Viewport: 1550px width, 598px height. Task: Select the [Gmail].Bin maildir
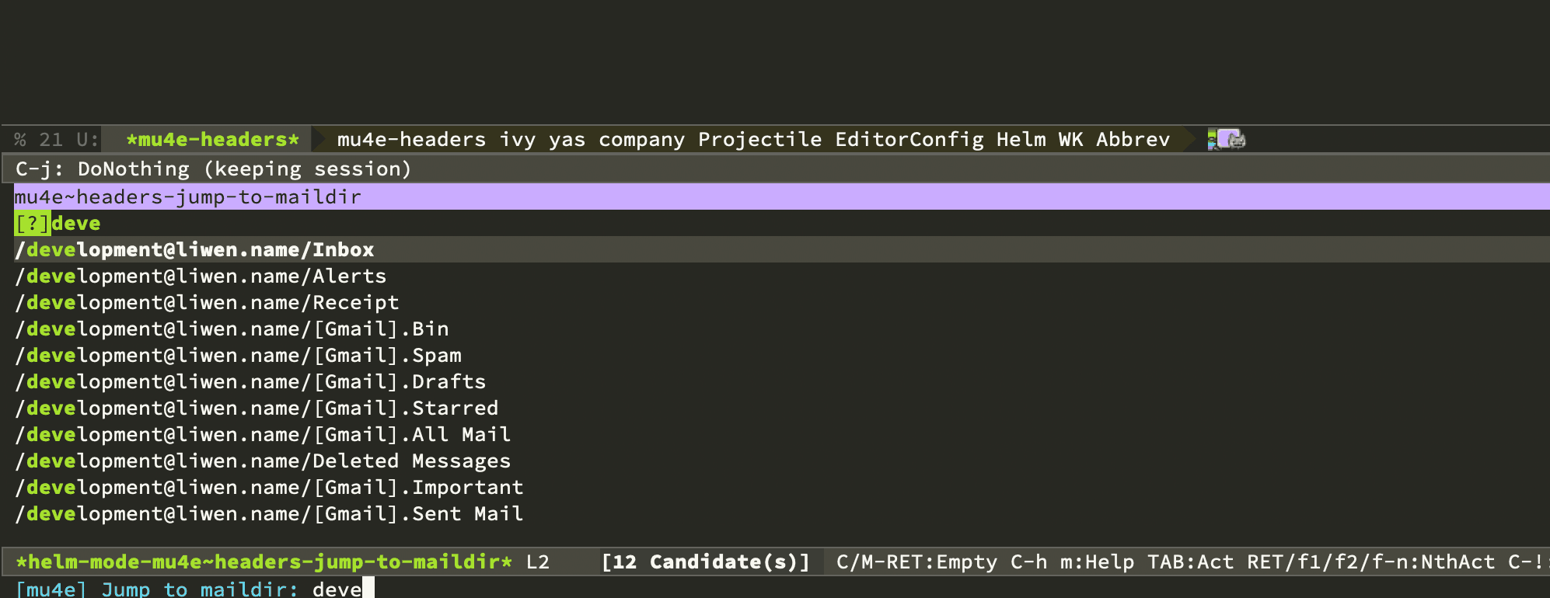tap(232, 329)
